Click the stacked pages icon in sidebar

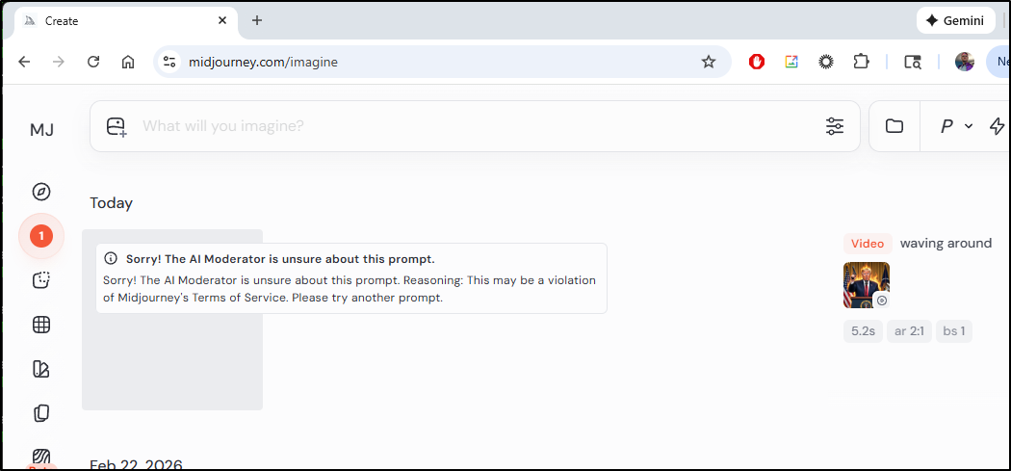[x=41, y=413]
